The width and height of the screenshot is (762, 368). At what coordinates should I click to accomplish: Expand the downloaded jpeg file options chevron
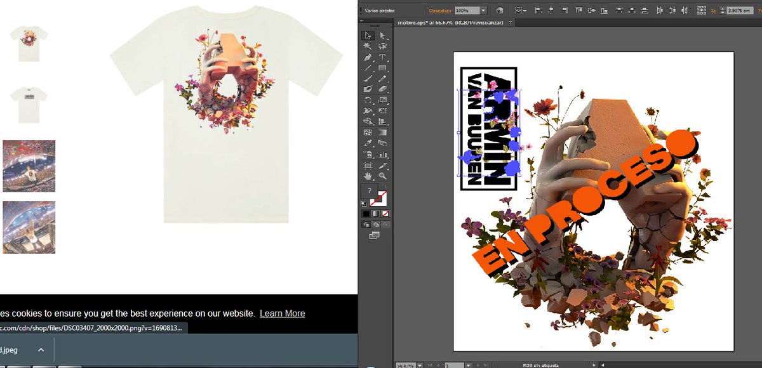[41, 350]
